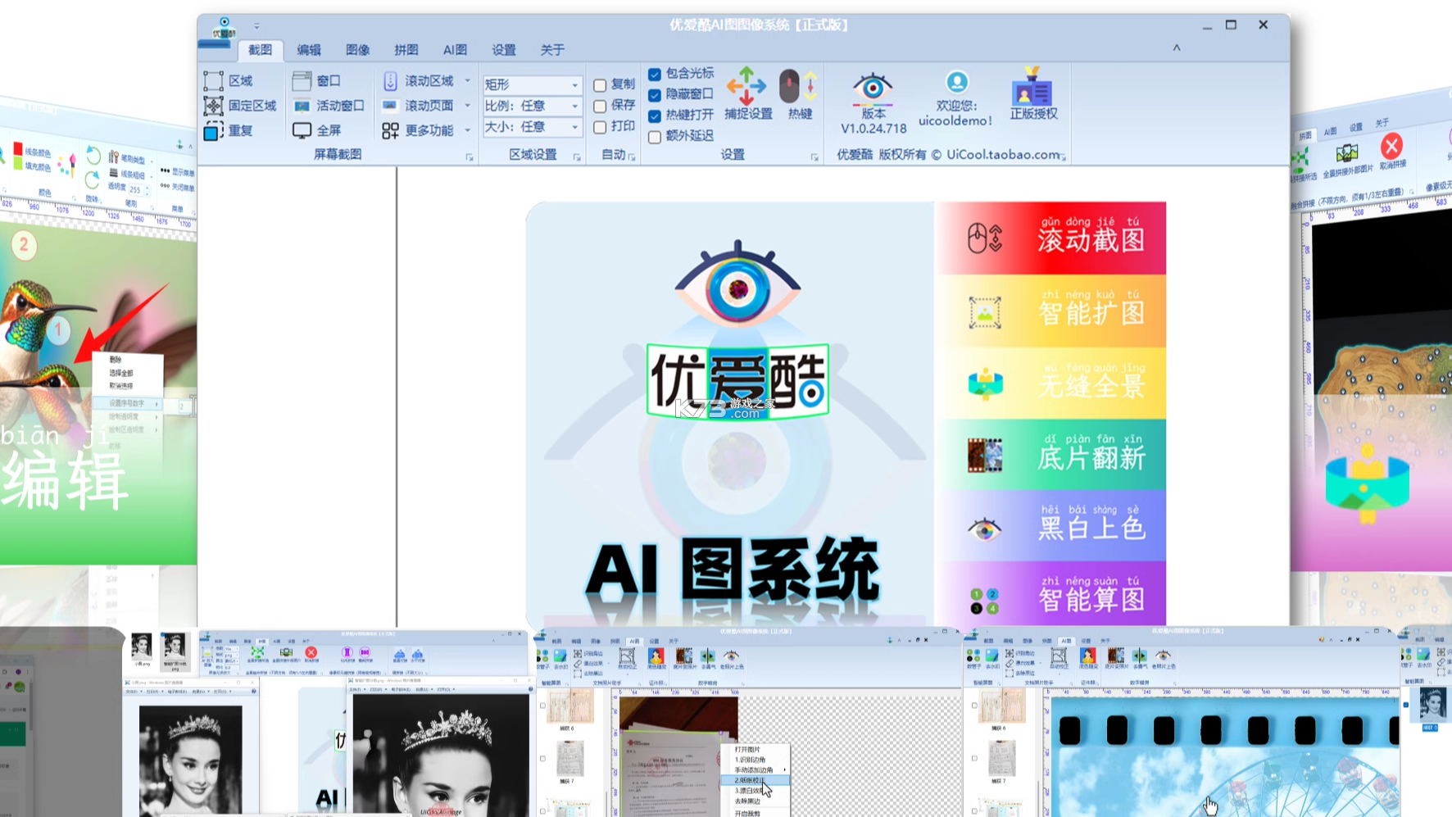Expand the 更多功能 dropdown arrow

468,130
